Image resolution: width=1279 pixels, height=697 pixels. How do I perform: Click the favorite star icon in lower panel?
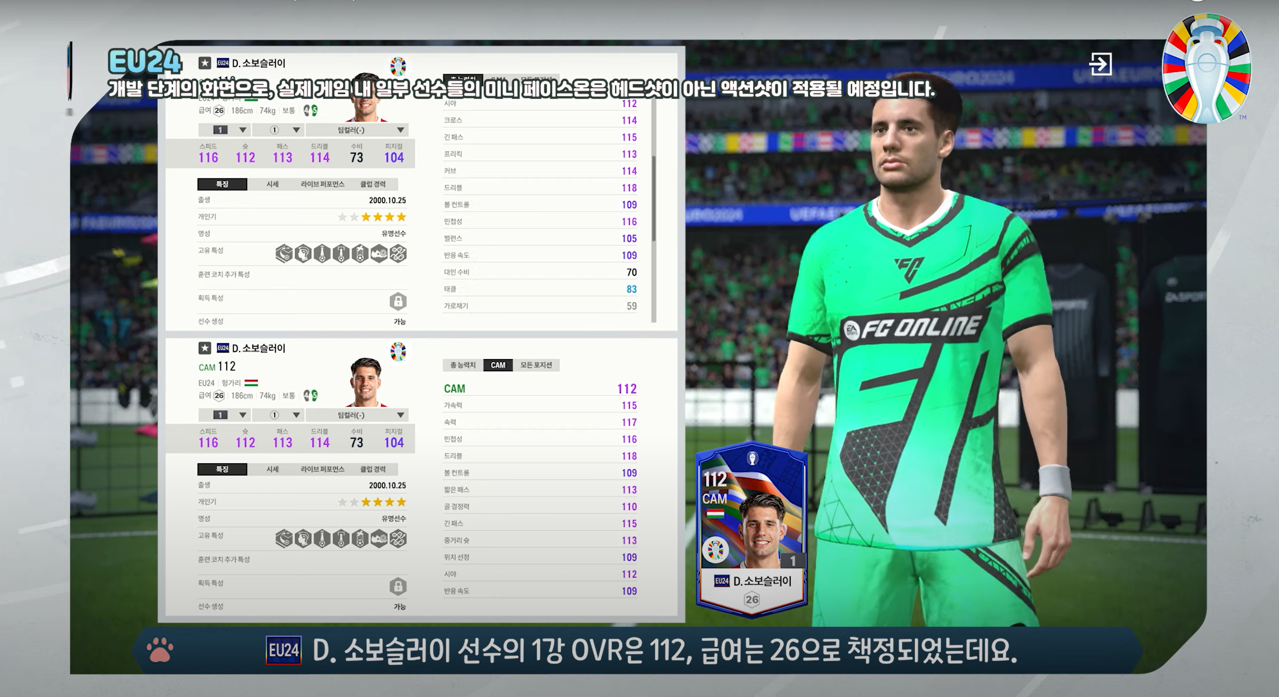(x=205, y=348)
